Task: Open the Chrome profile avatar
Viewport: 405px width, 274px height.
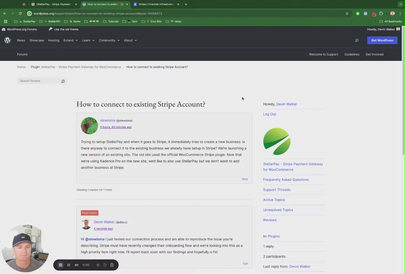Action: pos(392,13)
